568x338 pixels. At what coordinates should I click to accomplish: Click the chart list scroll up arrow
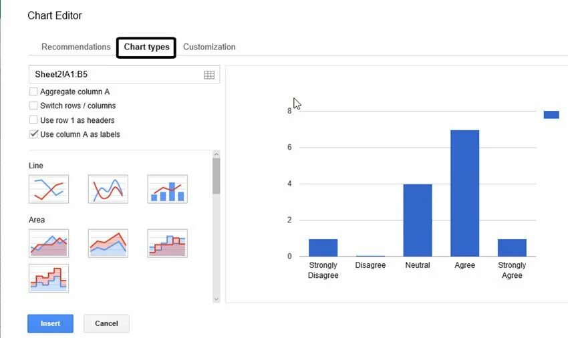point(217,154)
